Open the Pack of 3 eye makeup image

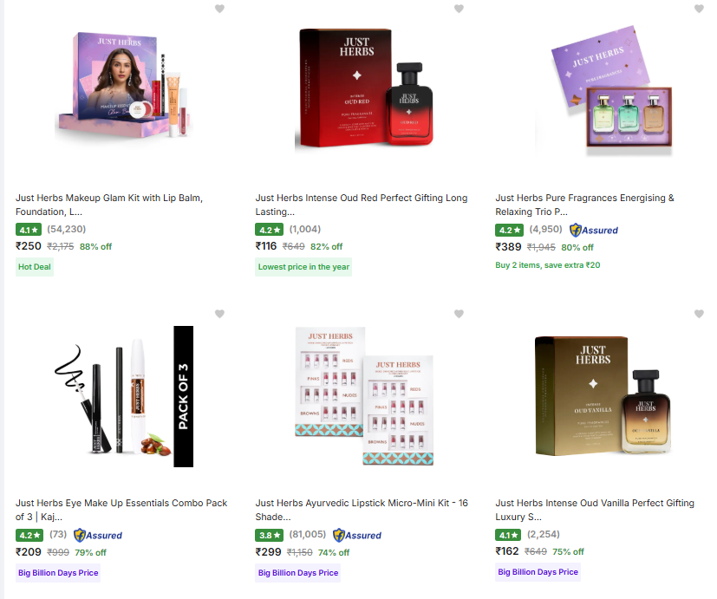124,396
